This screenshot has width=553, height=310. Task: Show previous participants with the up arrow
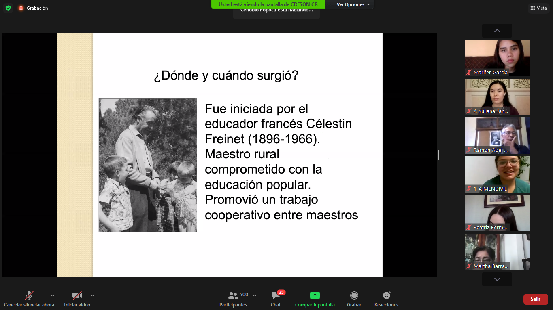coord(497,31)
